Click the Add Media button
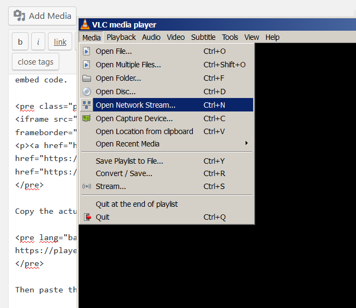356x308 pixels. (42, 16)
